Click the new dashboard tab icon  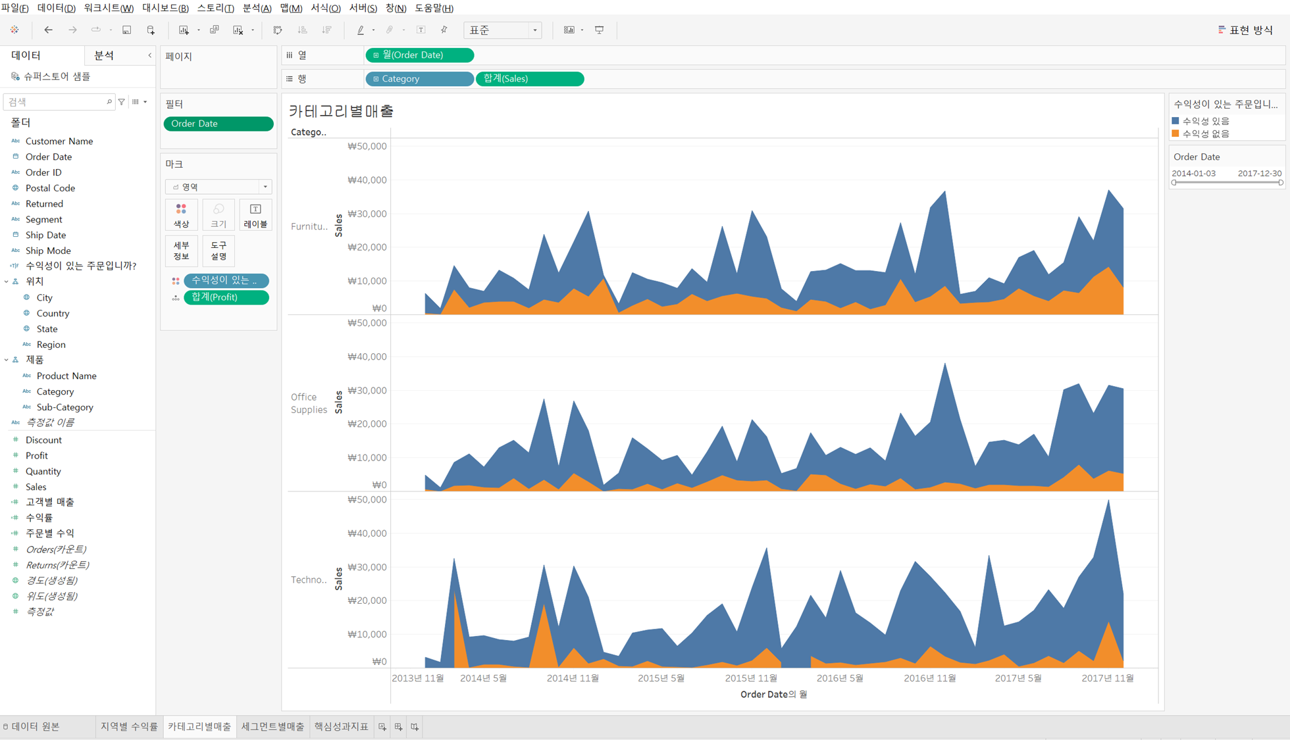(x=398, y=727)
